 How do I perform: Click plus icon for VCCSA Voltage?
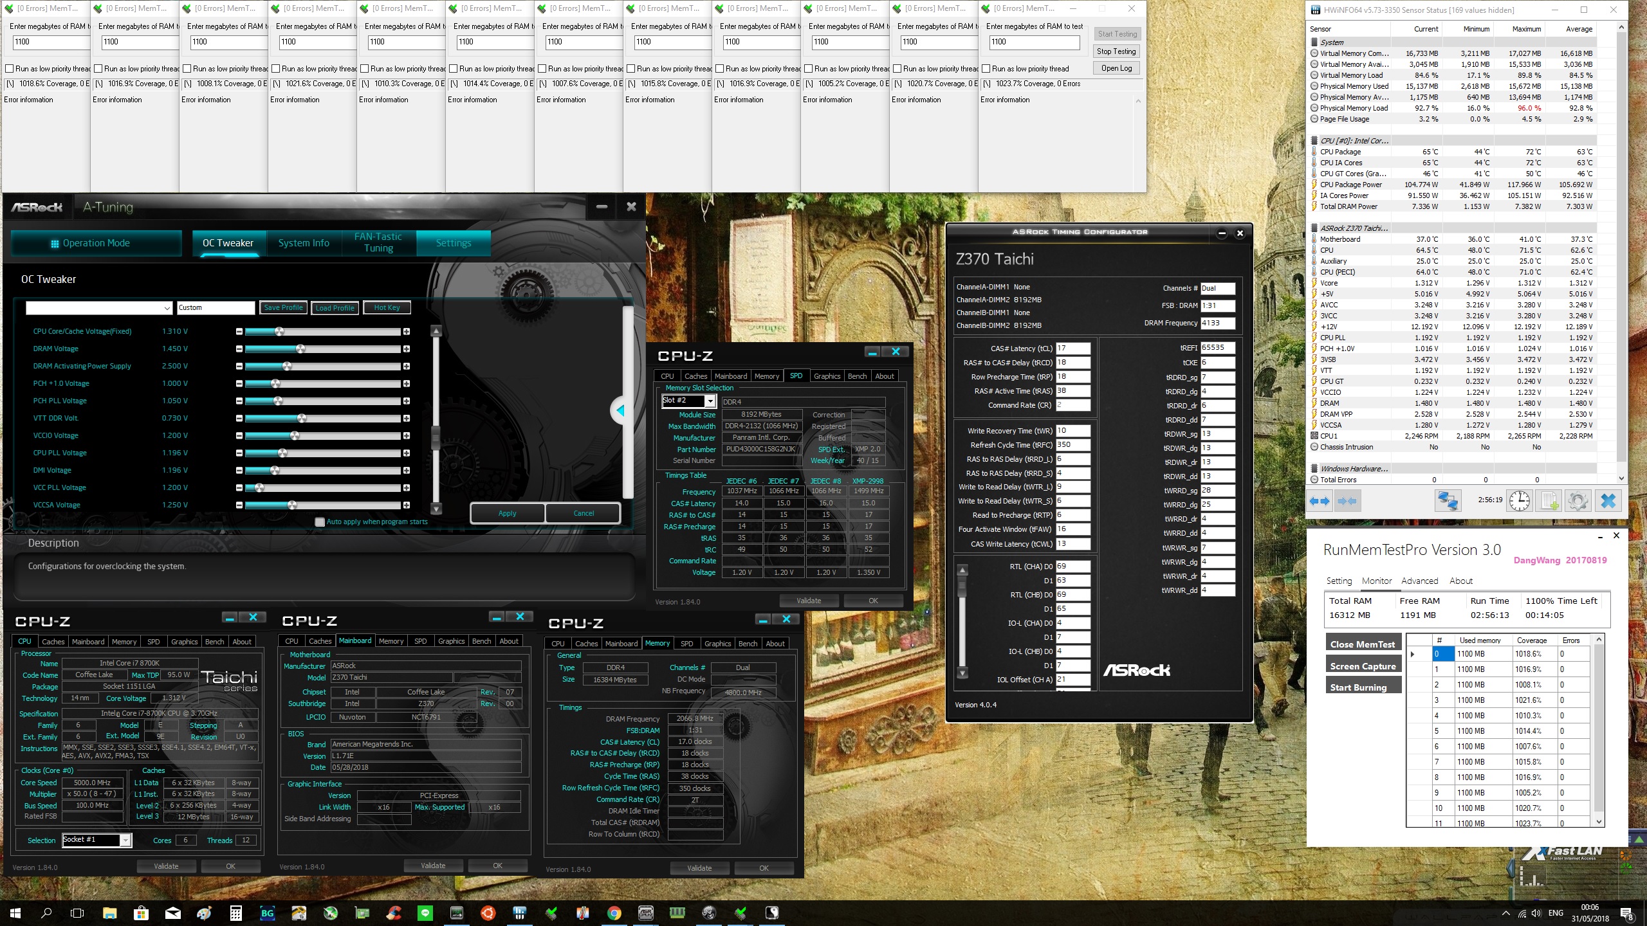tap(407, 505)
